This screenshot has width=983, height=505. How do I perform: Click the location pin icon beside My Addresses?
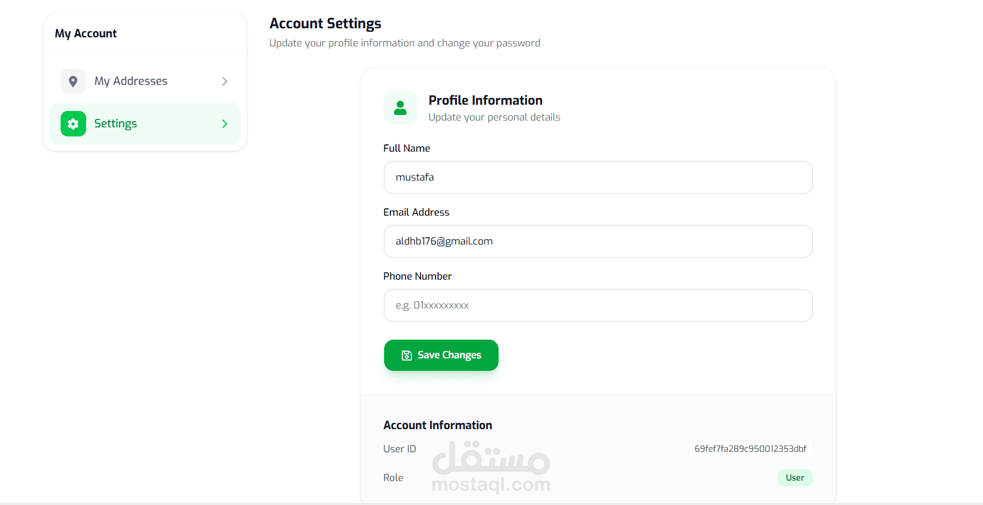73,82
